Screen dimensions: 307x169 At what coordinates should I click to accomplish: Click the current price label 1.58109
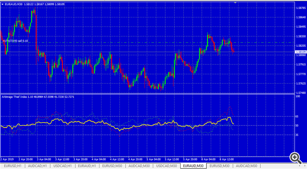click(x=300, y=52)
